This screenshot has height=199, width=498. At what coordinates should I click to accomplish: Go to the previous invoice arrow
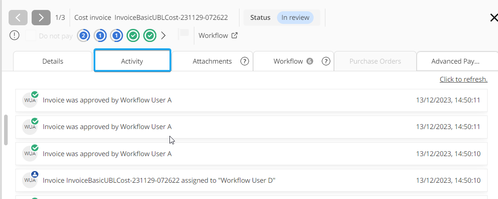click(x=18, y=18)
